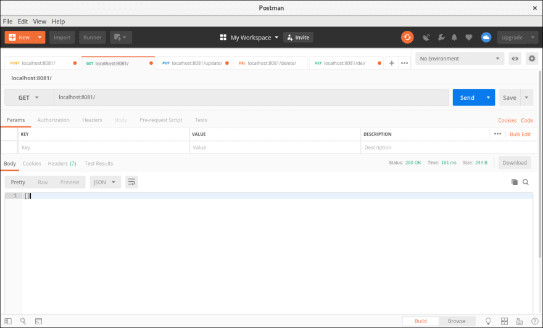543x328 pixels.
Task: Open the Postman console icon
Action: pyautogui.click(x=38, y=321)
